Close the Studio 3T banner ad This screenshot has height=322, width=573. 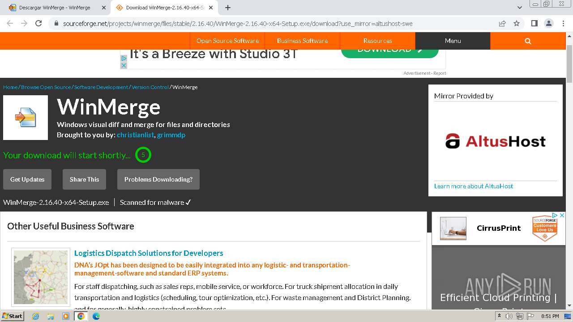pos(124,65)
